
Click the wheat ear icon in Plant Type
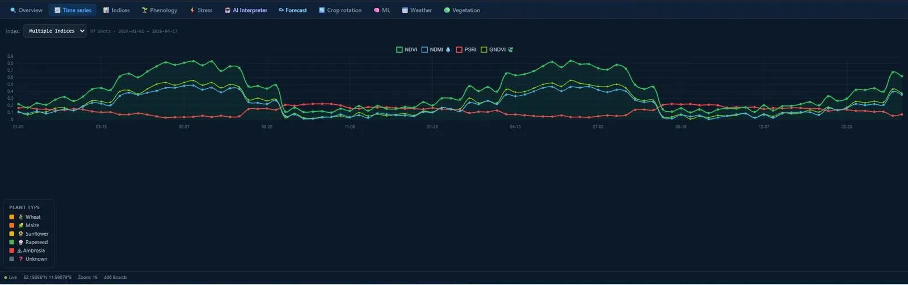21,217
